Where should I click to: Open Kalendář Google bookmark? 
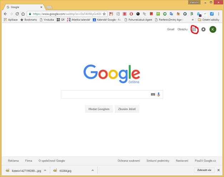click(107, 20)
